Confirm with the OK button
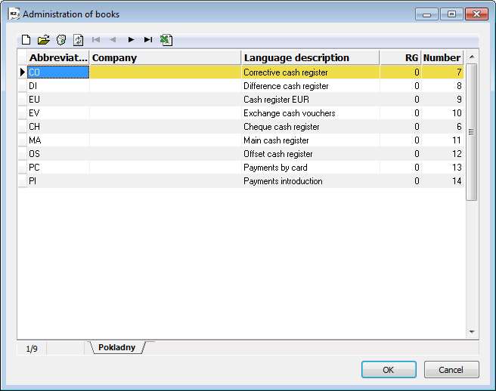This screenshot has height=391, width=496. (x=389, y=370)
